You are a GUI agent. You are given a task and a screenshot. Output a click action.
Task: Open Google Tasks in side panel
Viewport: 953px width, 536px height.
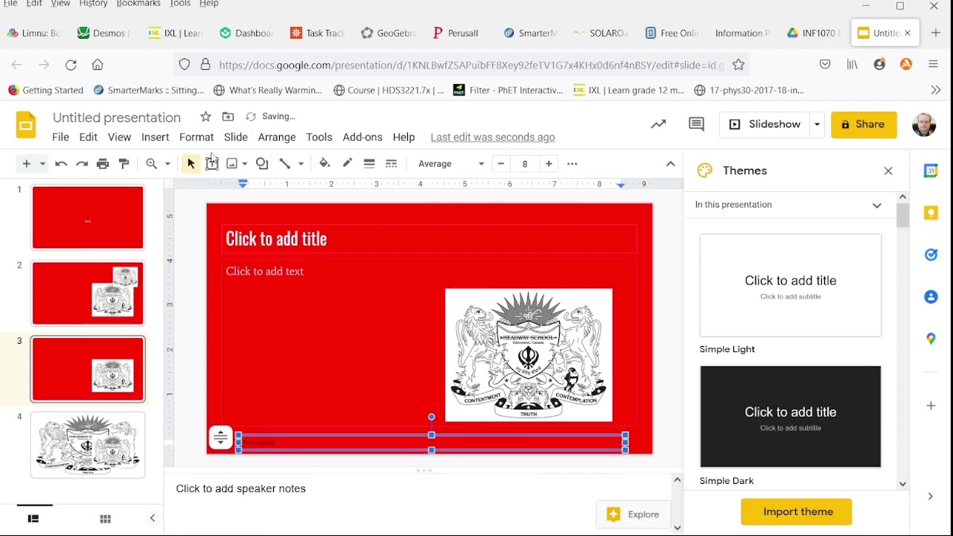click(931, 255)
